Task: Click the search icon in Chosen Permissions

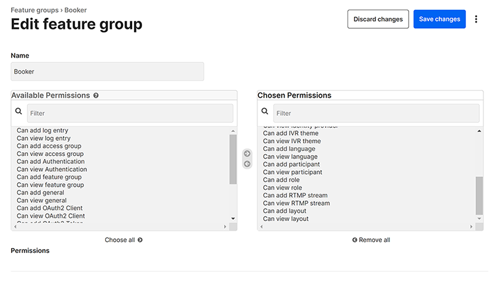Action: tap(265, 112)
